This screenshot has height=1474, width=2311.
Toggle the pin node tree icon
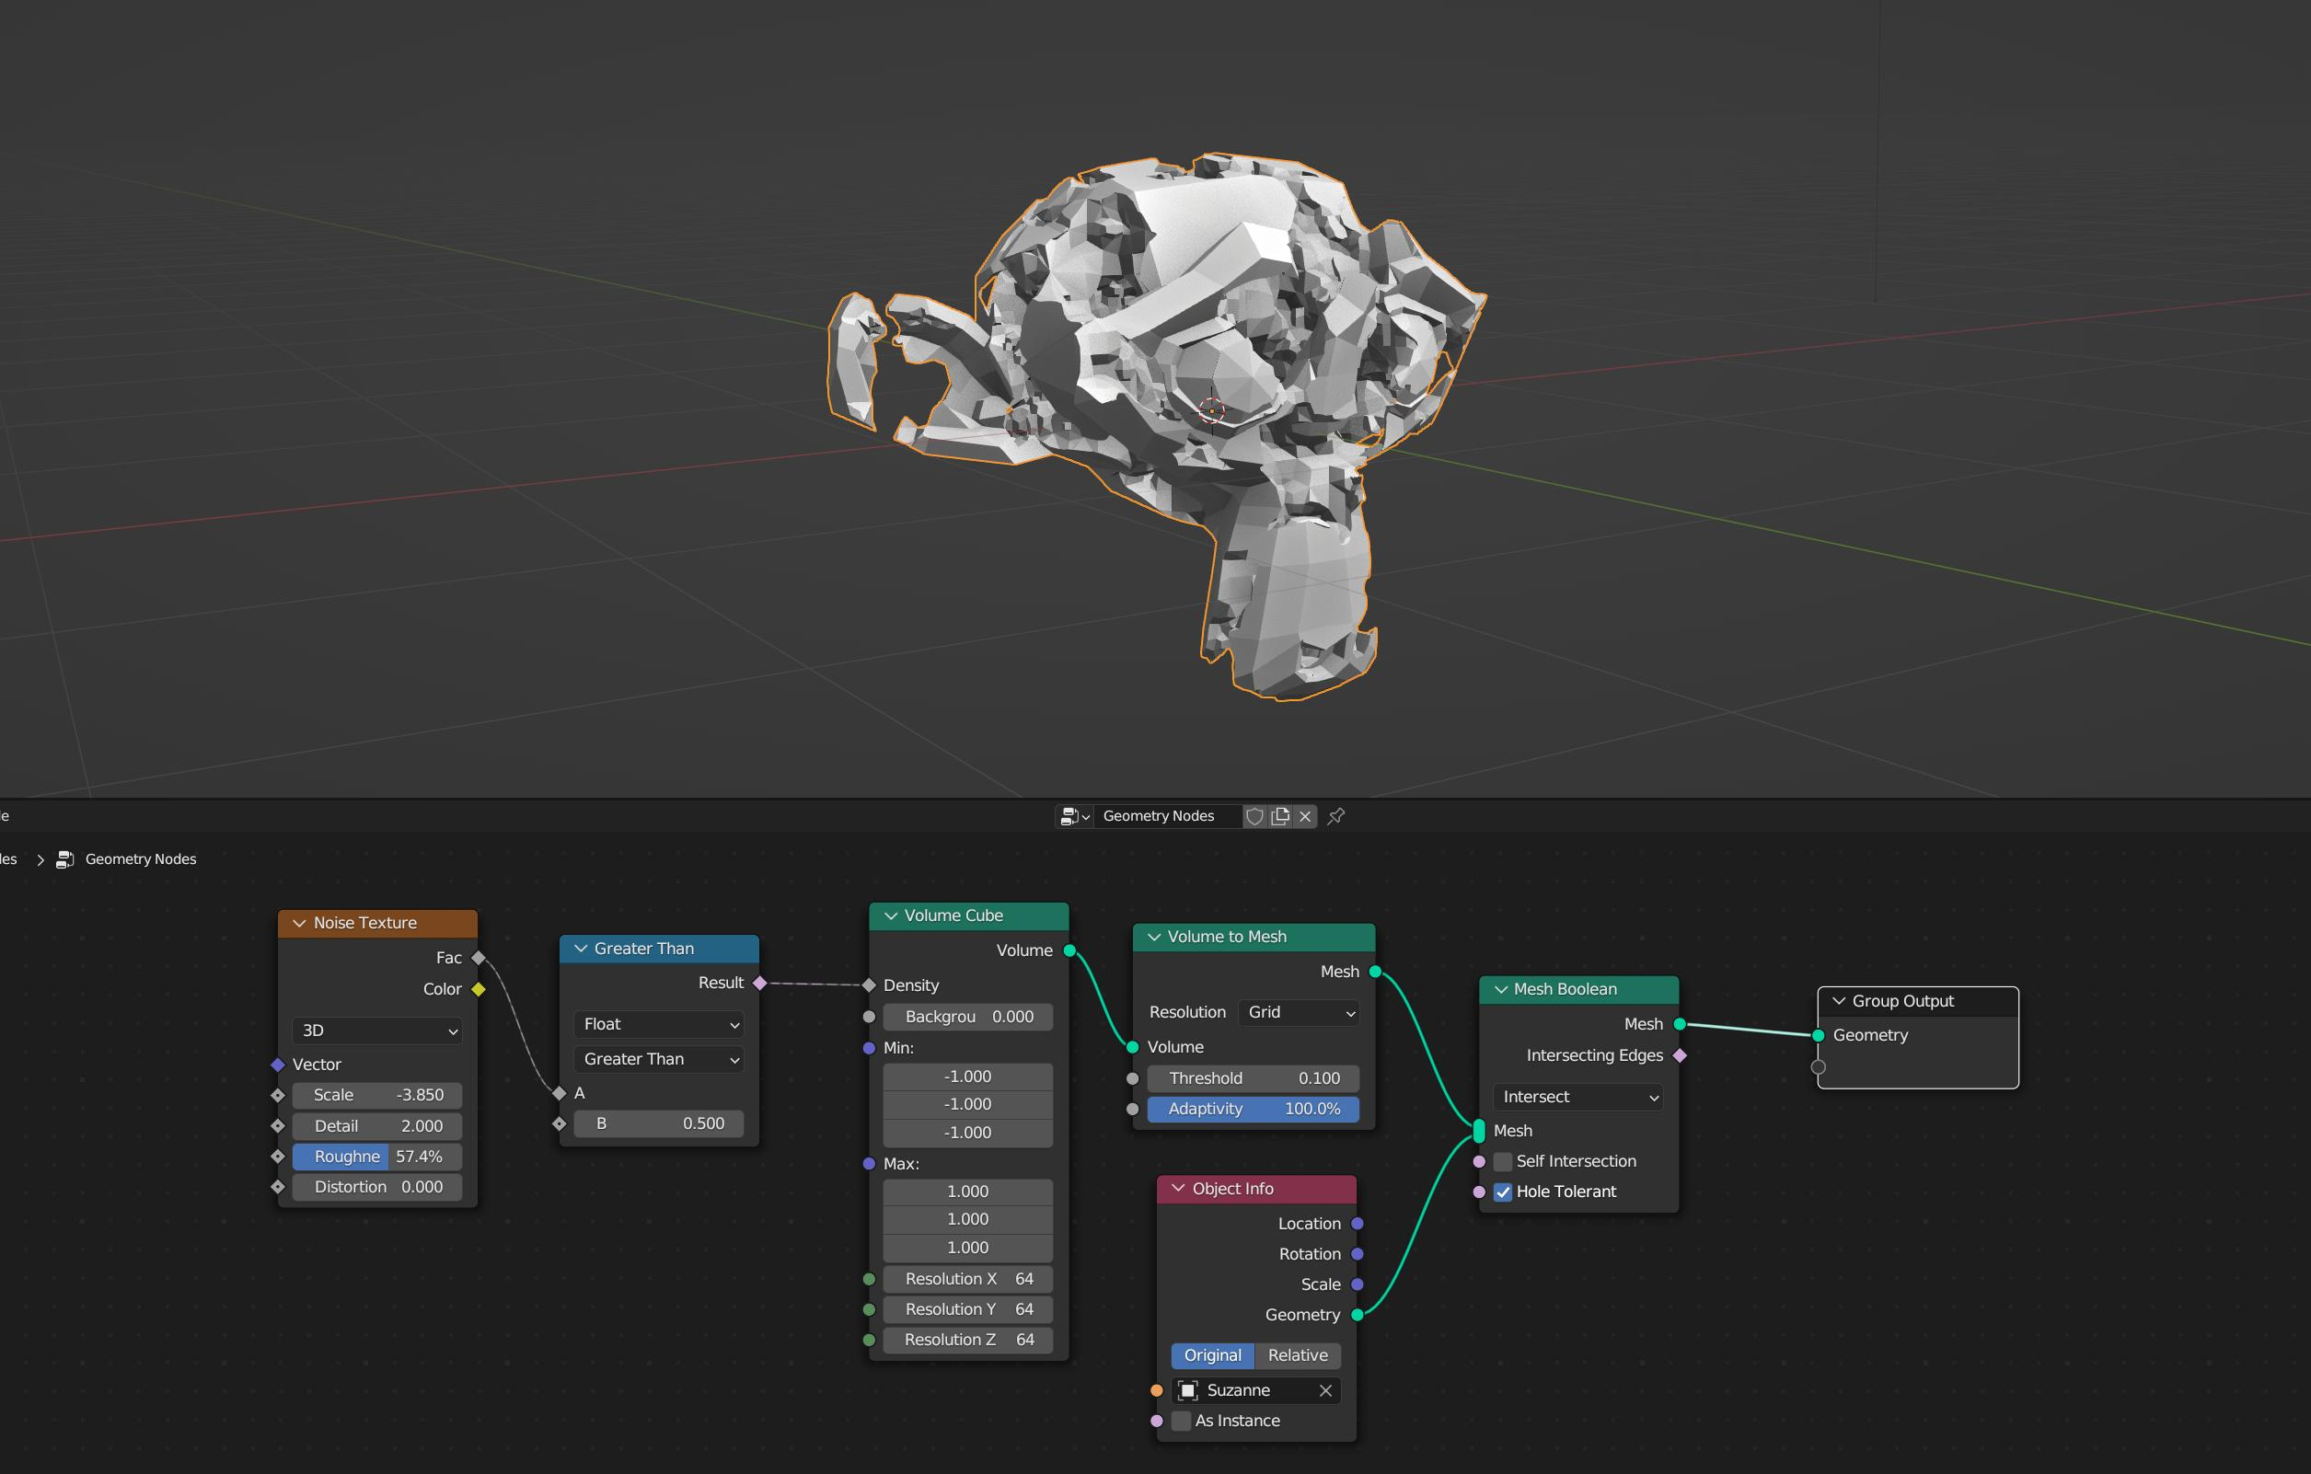pyautogui.click(x=1336, y=817)
